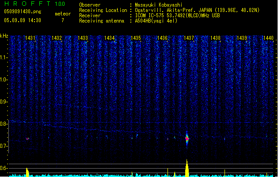
Task: Click the red echo streak near 1431
Action: point(27,139)
